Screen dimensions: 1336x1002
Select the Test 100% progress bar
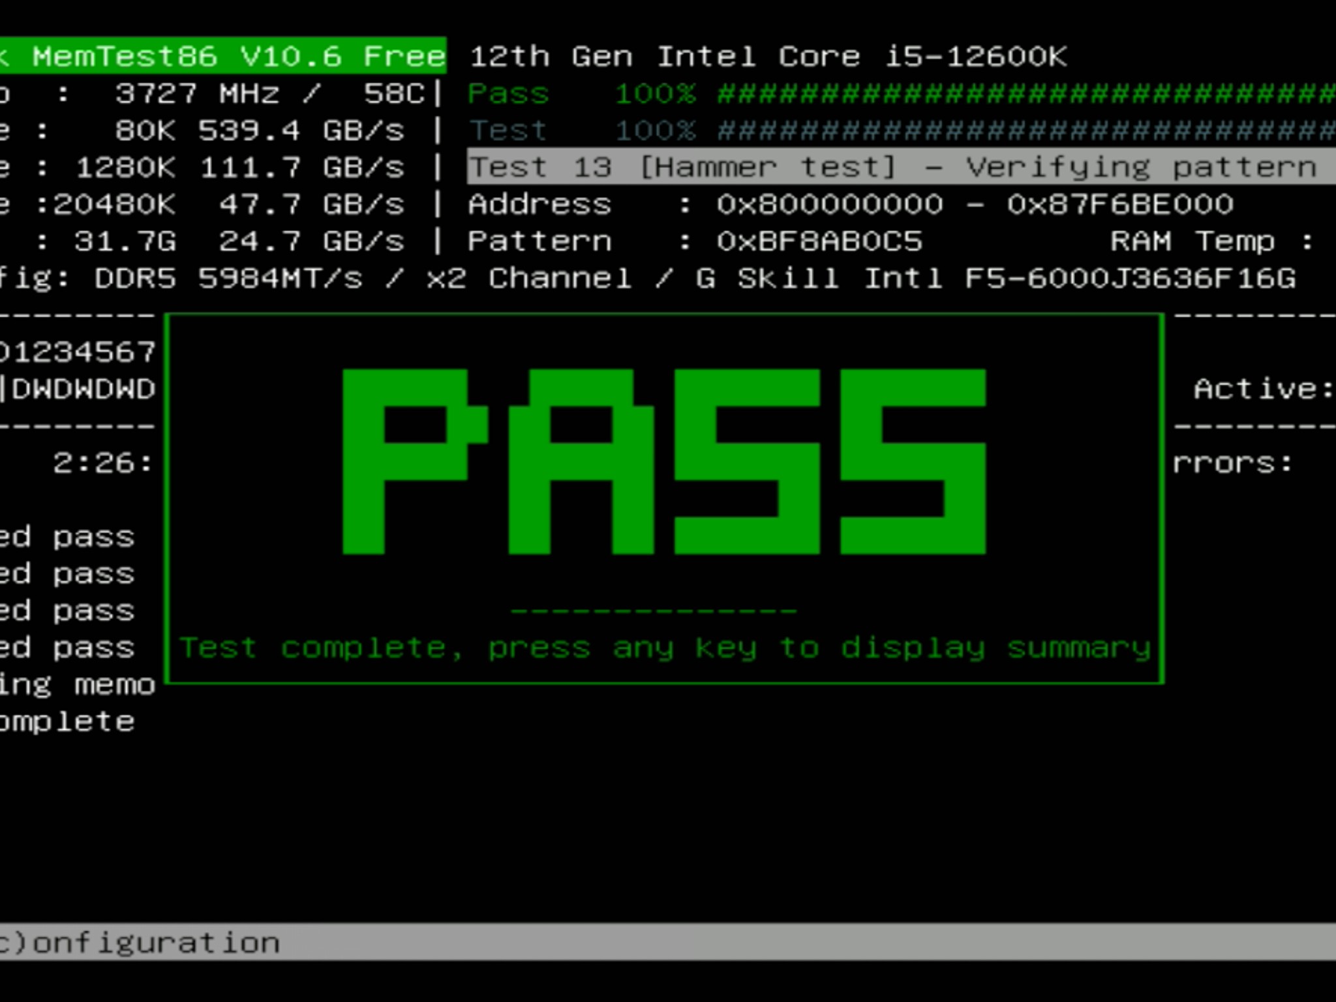click(902, 130)
